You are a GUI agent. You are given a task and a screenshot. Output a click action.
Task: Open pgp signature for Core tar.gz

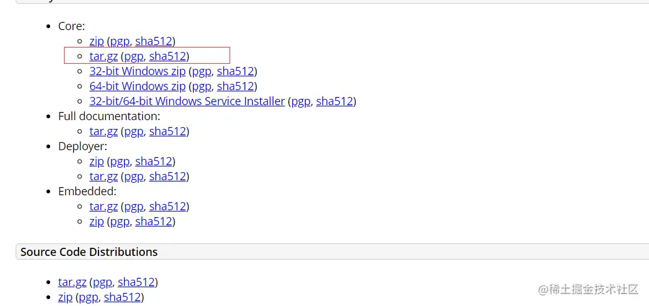134,56
